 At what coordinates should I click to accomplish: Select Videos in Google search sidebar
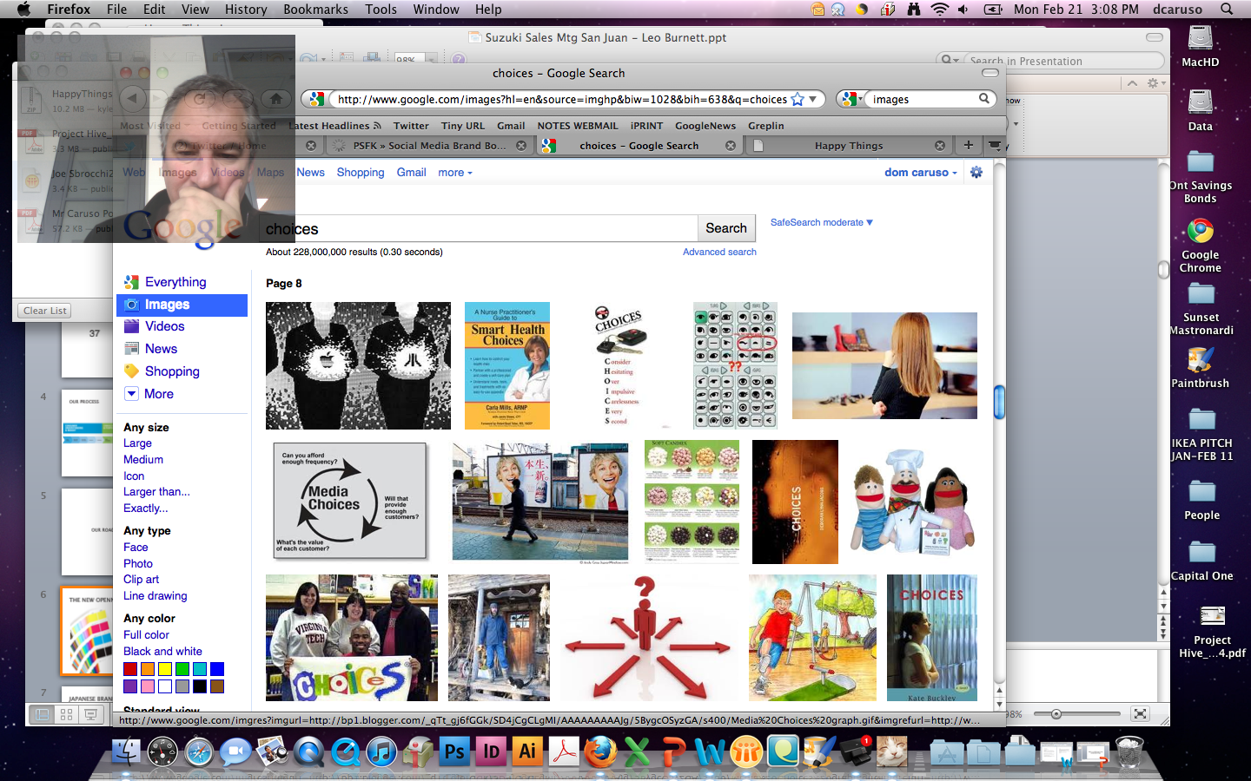164,326
